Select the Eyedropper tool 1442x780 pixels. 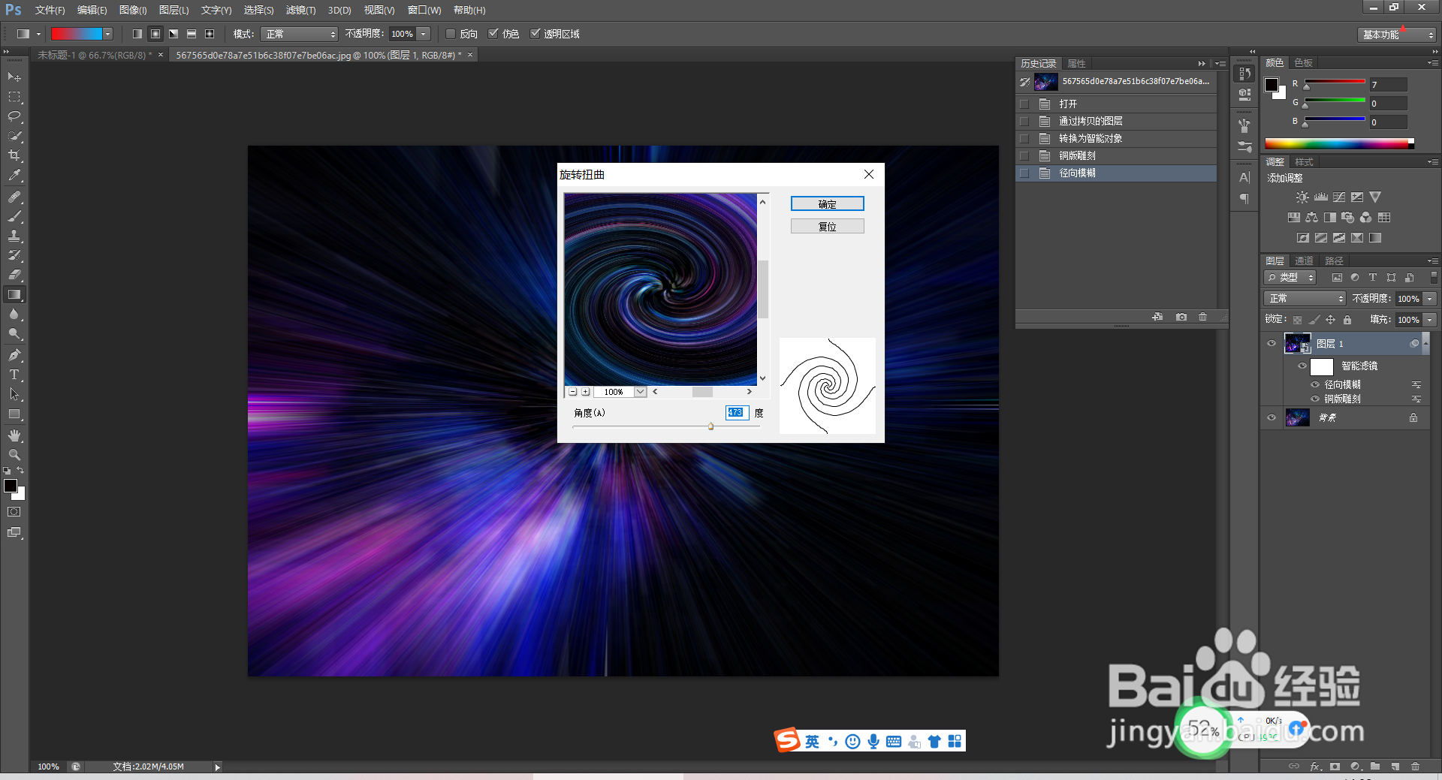point(14,175)
